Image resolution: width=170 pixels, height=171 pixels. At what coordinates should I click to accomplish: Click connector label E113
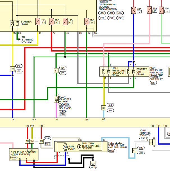coord(102,13)
